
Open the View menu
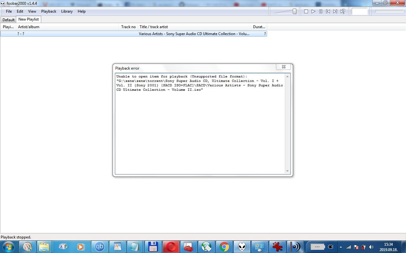[x=32, y=11]
